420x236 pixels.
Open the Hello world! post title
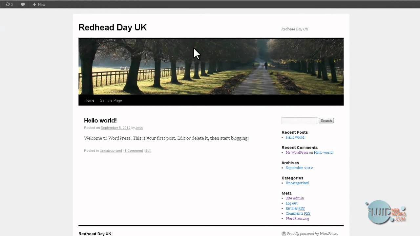(100, 121)
